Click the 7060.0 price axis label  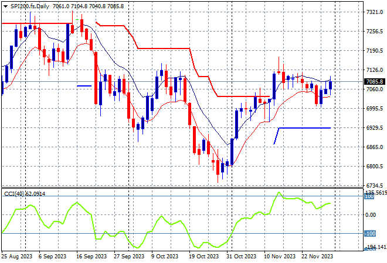[x=375, y=89]
